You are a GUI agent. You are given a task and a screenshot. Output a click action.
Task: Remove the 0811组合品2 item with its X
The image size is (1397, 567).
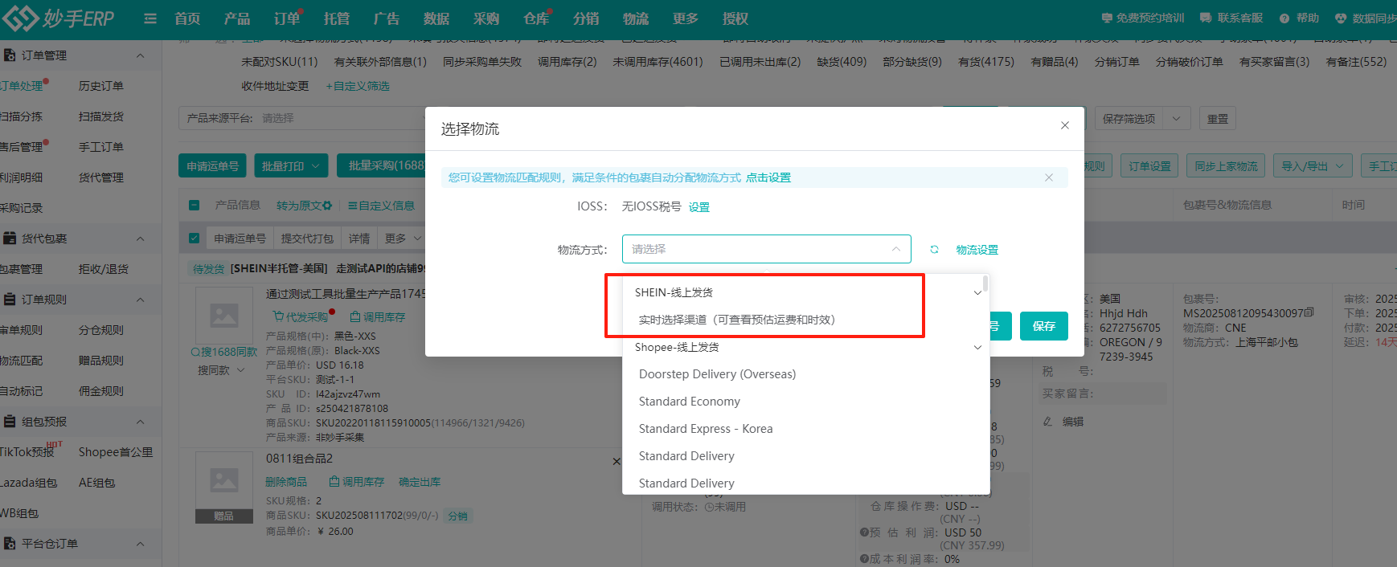click(x=617, y=461)
